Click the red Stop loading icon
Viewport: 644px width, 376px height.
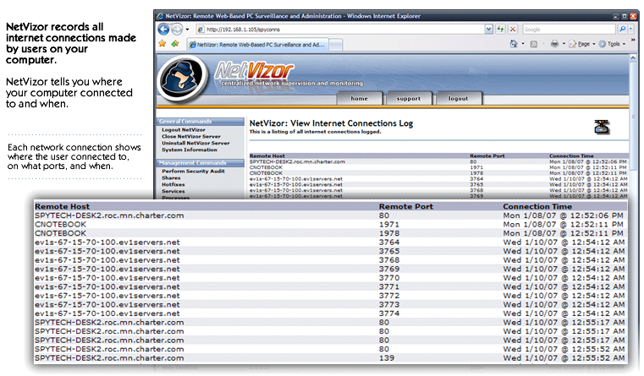[513, 29]
